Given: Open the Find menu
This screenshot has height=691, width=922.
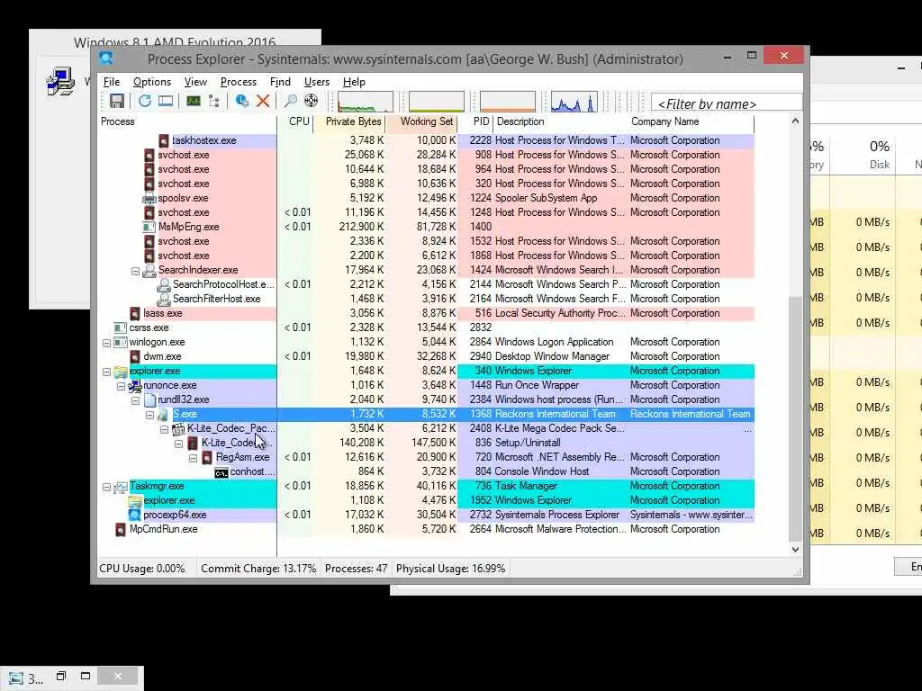Looking at the screenshot, I should coord(280,82).
